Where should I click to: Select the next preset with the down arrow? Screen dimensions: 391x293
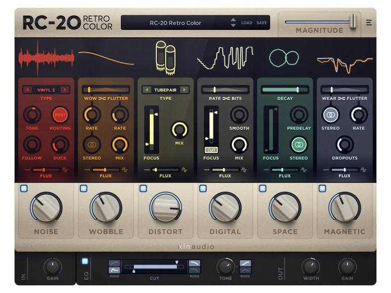tap(233, 25)
